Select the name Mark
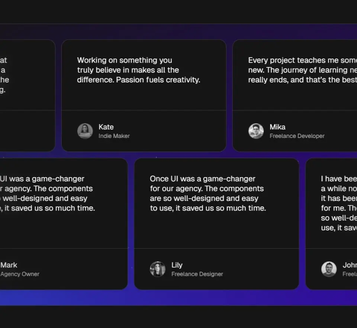Screen dimensions: 357x328 [9, 265]
